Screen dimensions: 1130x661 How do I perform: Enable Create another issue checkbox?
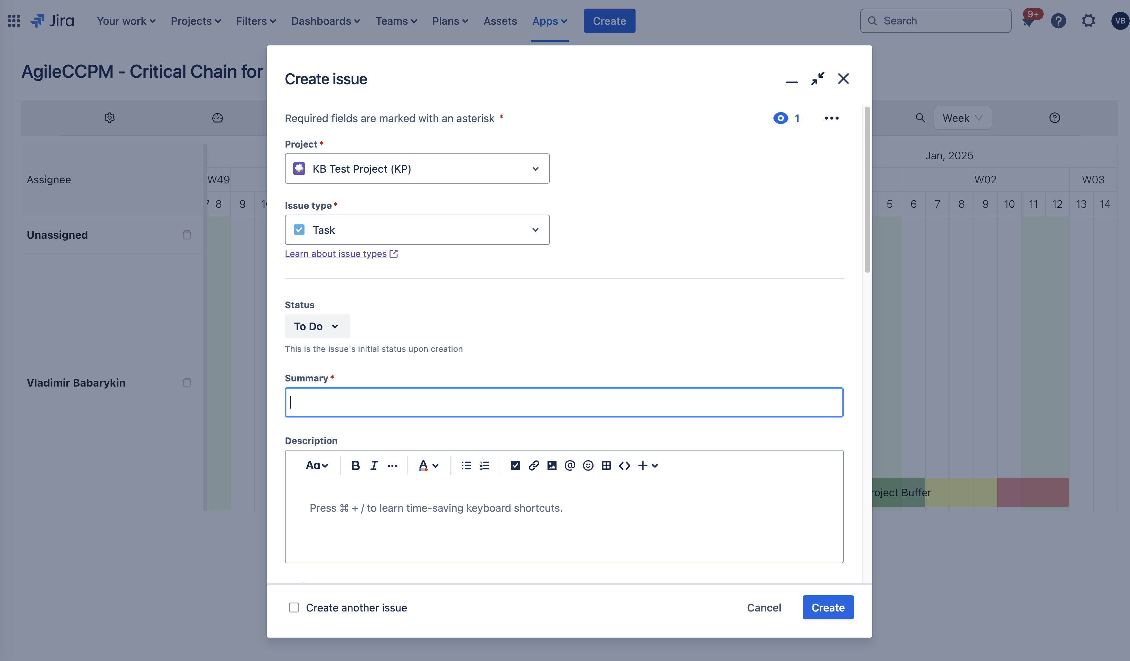pos(294,607)
